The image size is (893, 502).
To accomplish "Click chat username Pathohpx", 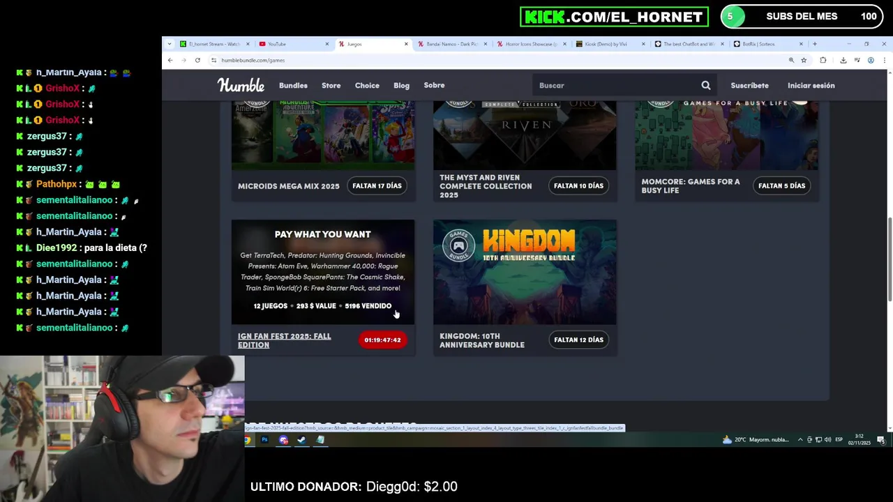I will pos(57,184).
